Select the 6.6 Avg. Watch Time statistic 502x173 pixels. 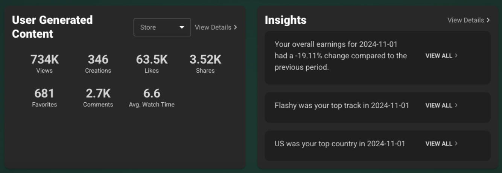pyautogui.click(x=152, y=97)
